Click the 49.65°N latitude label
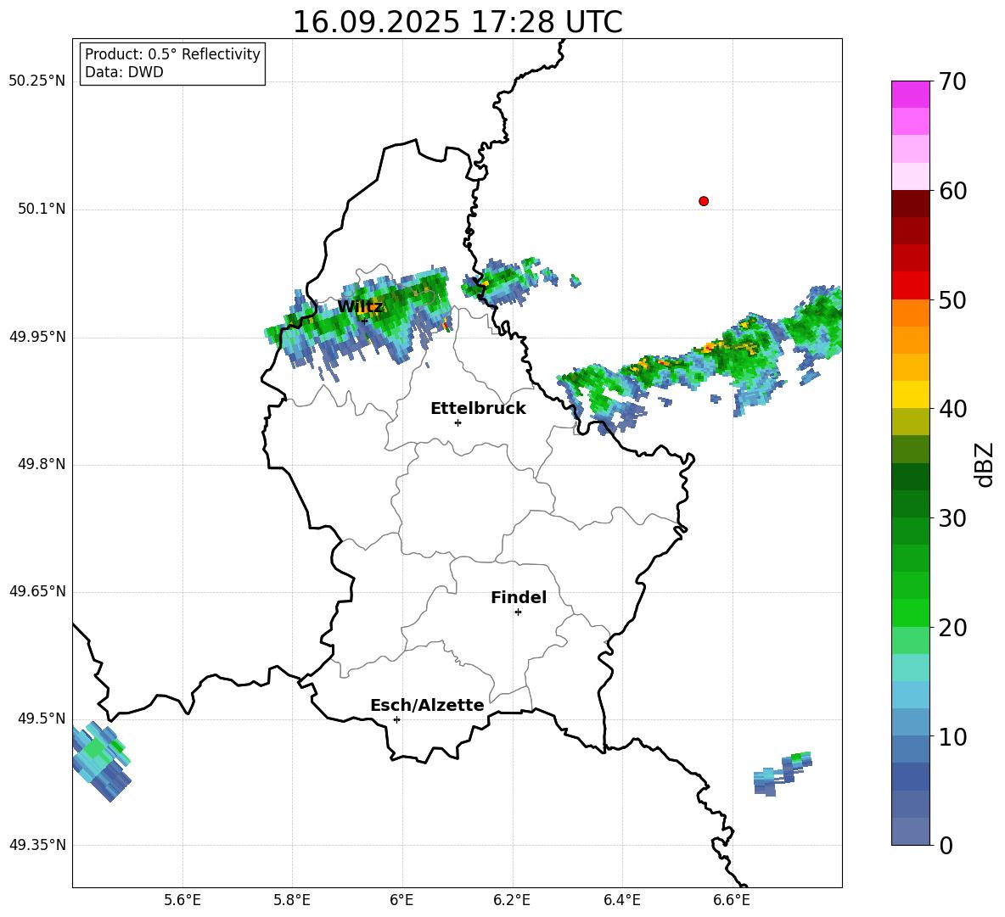 point(37,591)
